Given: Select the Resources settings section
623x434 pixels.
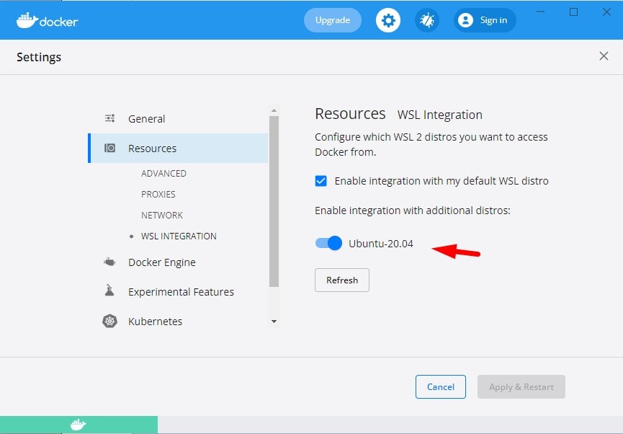Looking at the screenshot, I should pyautogui.click(x=178, y=148).
